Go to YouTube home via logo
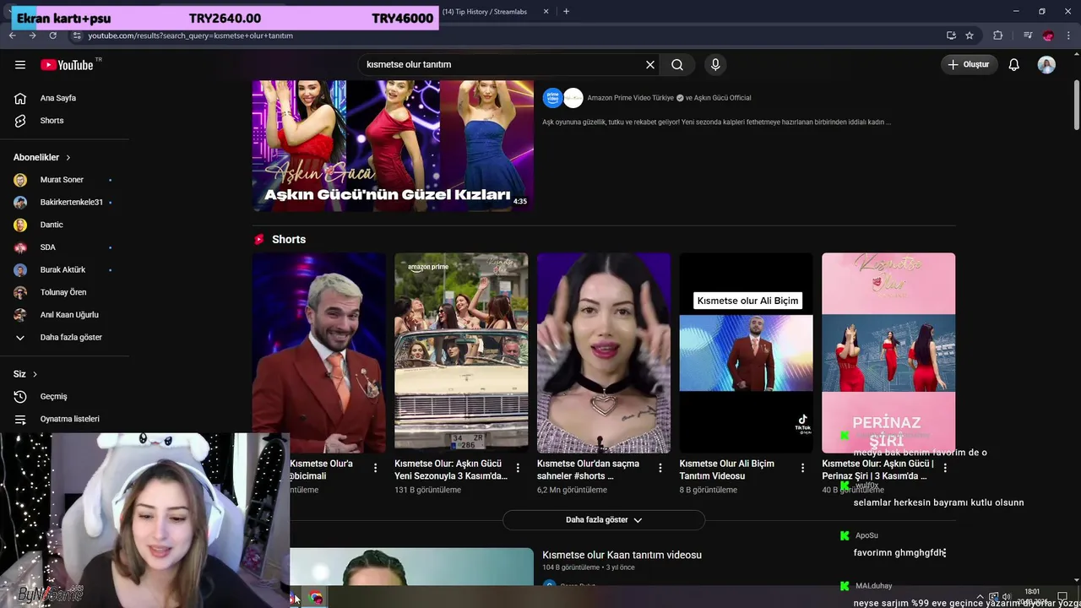 point(67,64)
